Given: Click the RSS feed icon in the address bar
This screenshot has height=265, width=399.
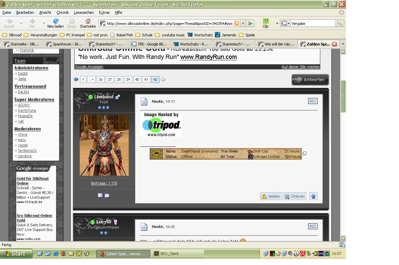Looking at the screenshot, I should click(236, 23).
